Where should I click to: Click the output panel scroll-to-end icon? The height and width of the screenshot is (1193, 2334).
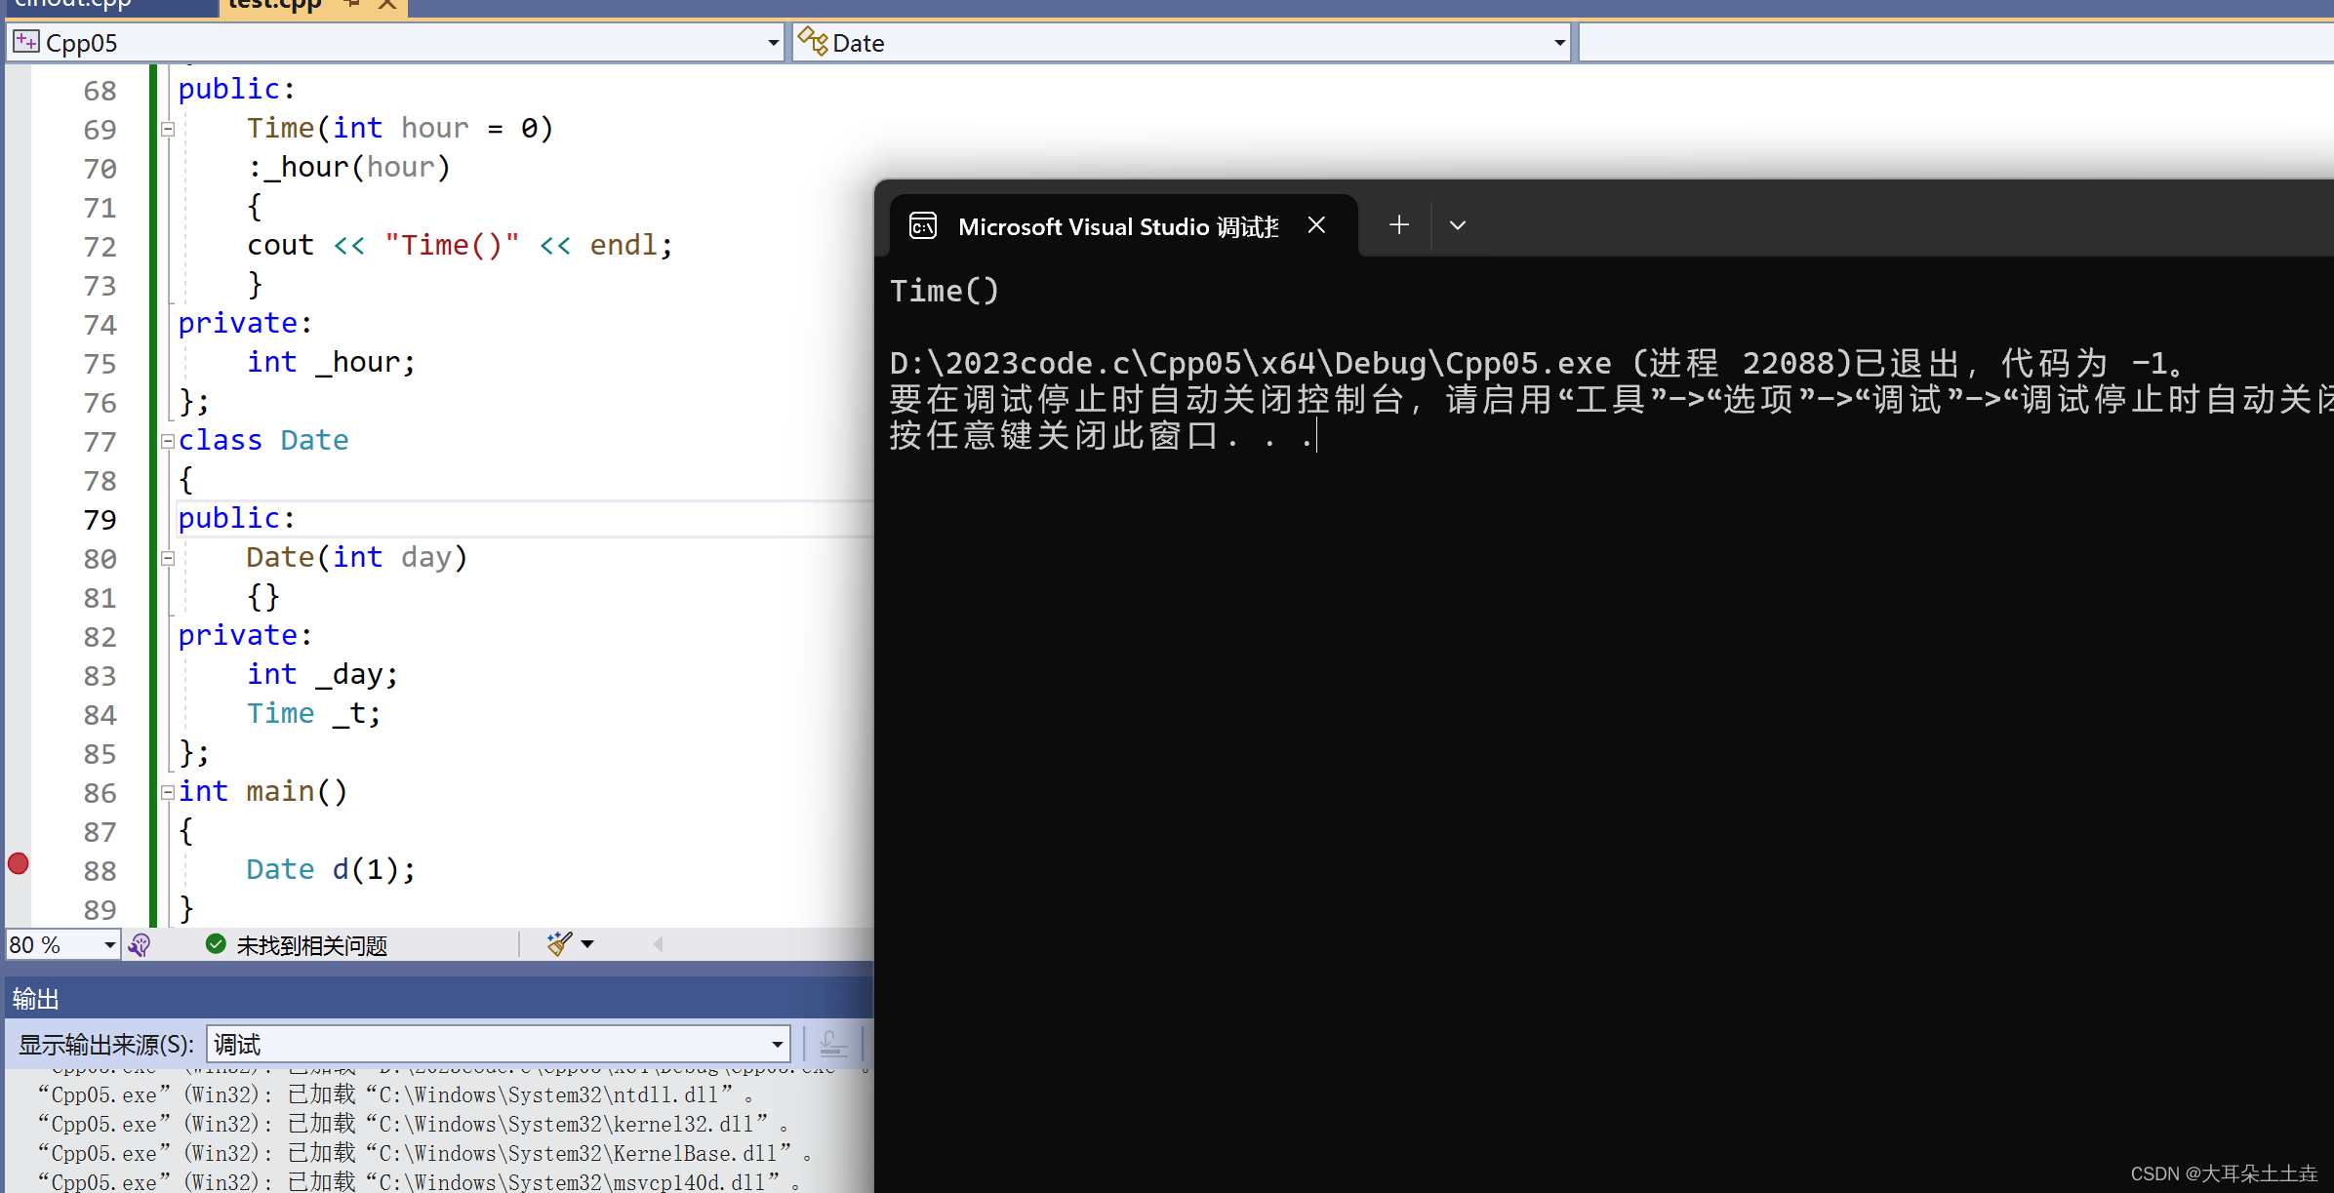(x=833, y=1045)
